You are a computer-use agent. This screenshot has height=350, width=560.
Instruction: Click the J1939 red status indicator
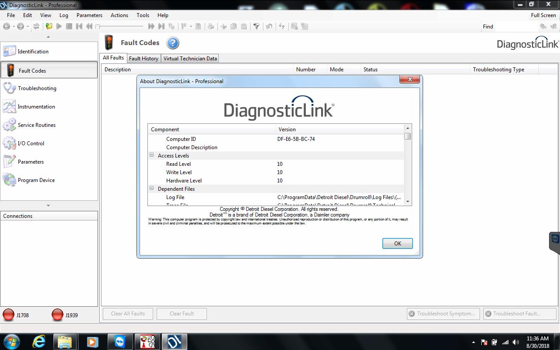(x=57, y=315)
